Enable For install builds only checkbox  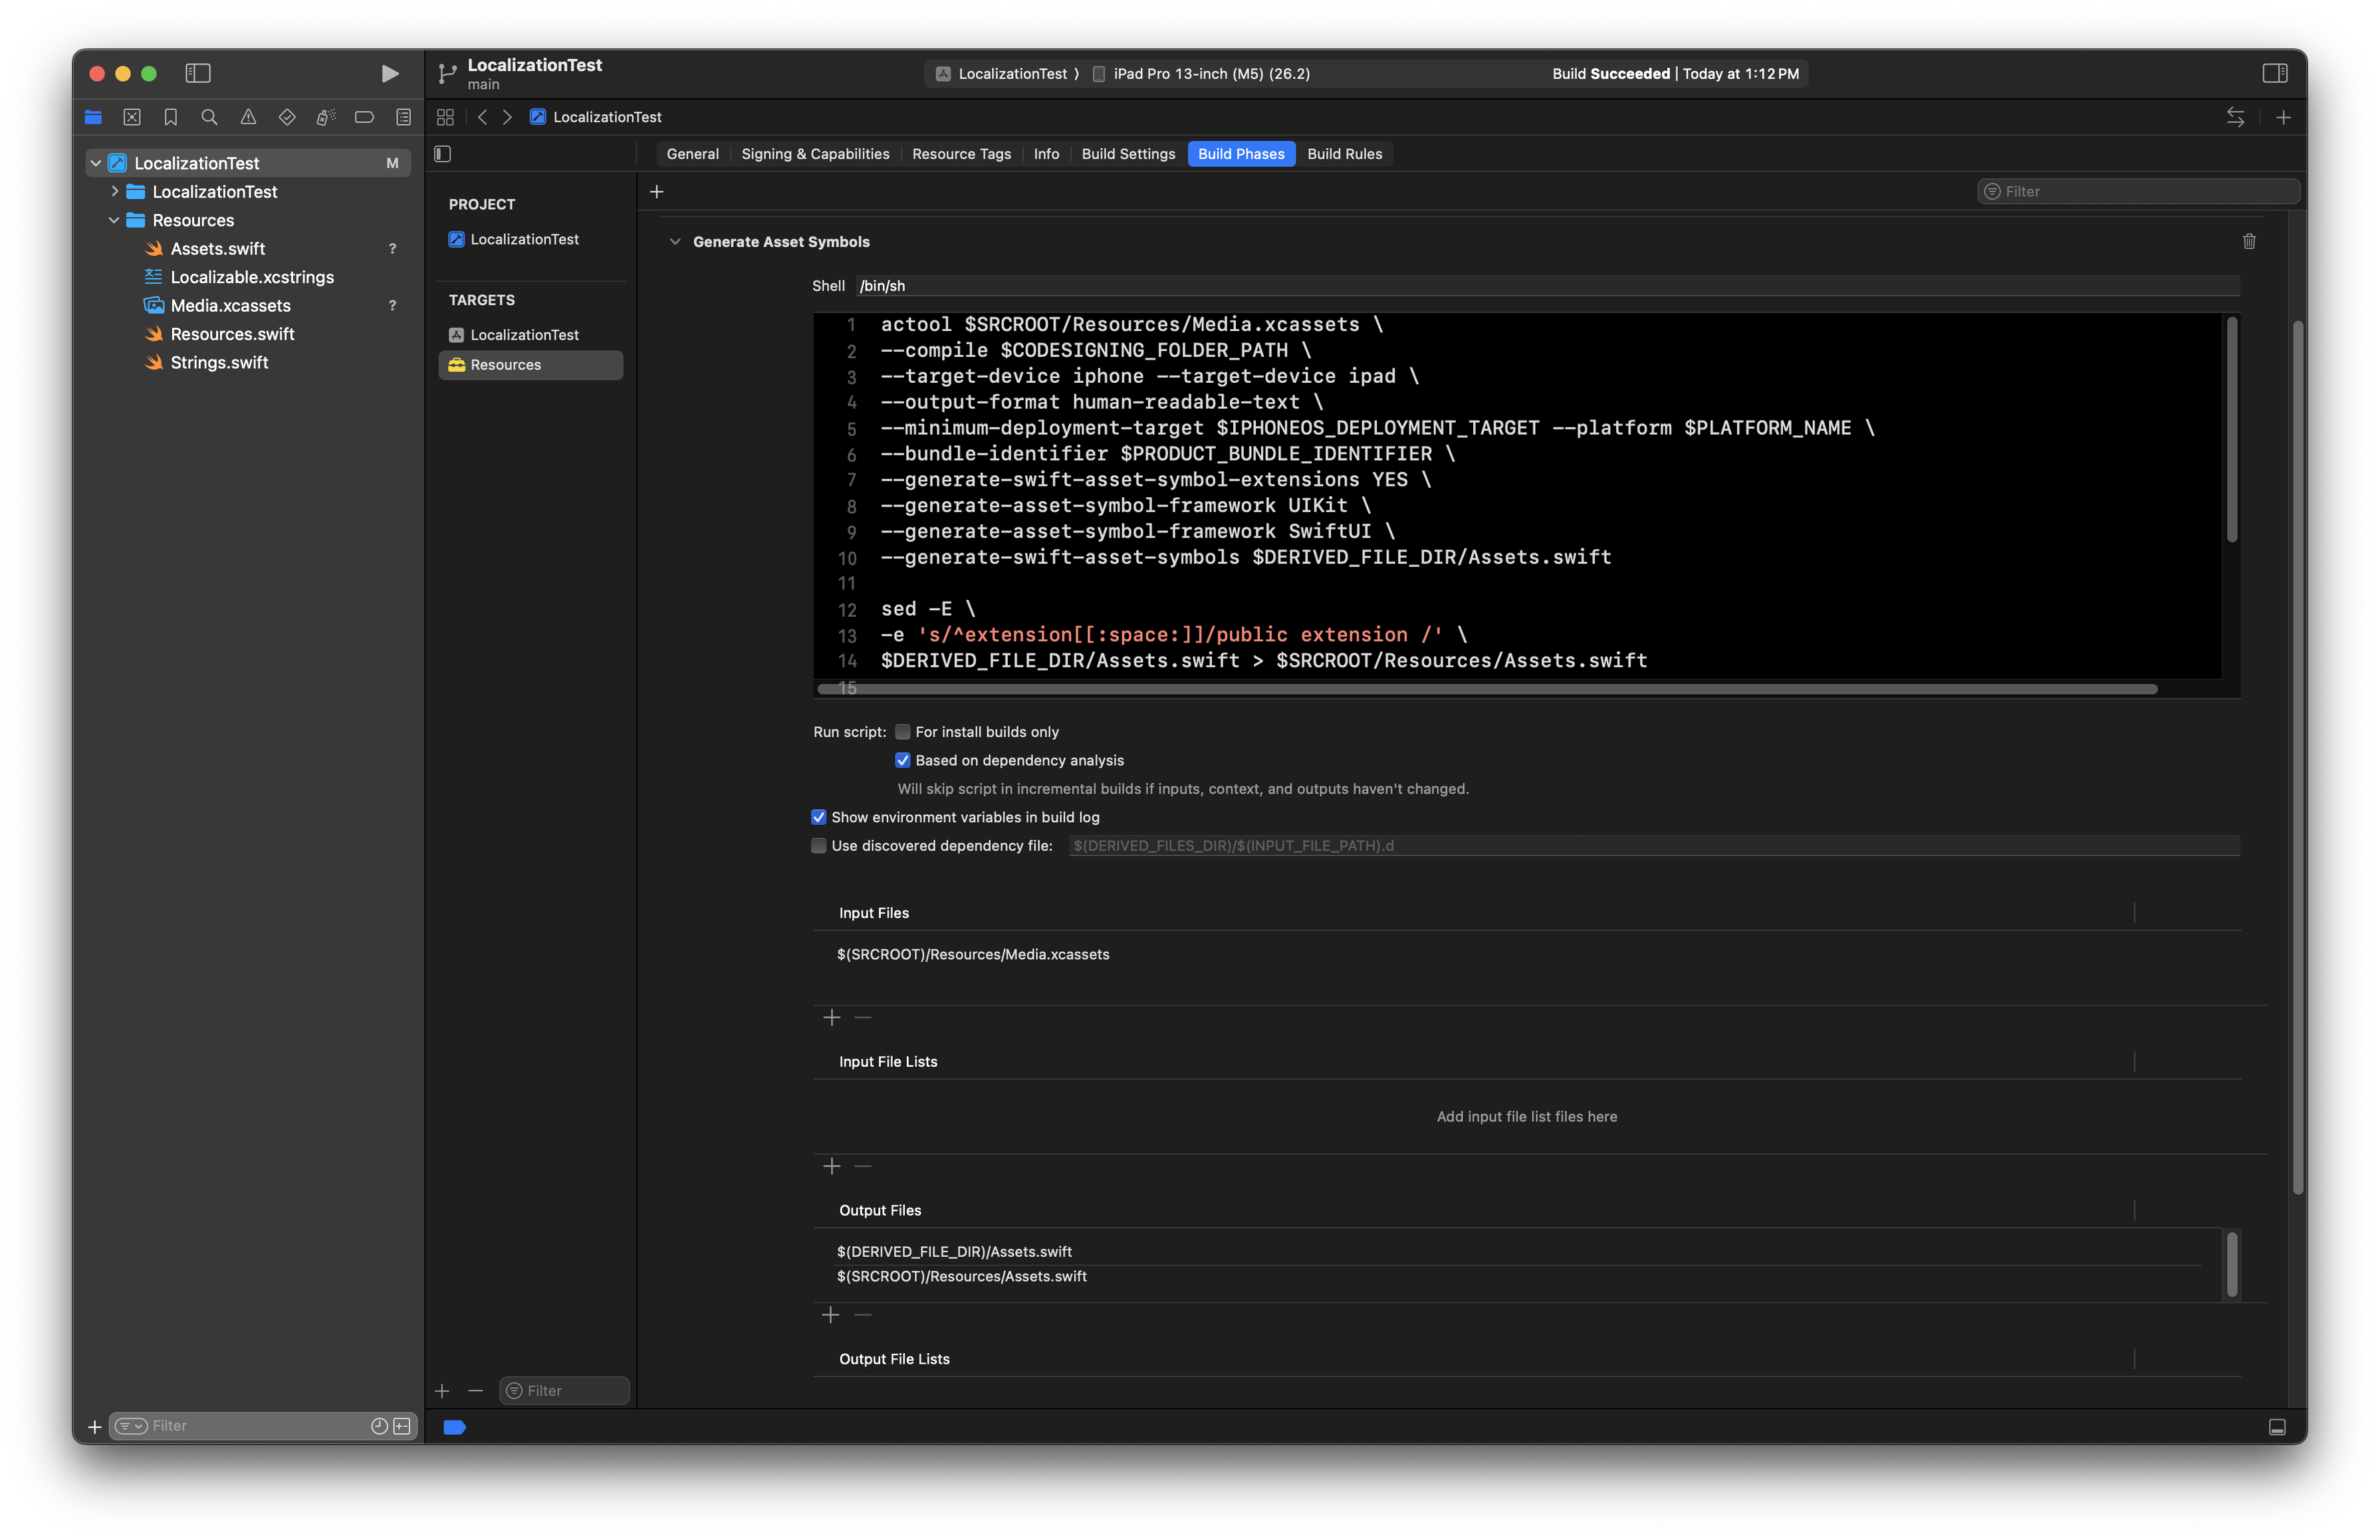point(902,732)
